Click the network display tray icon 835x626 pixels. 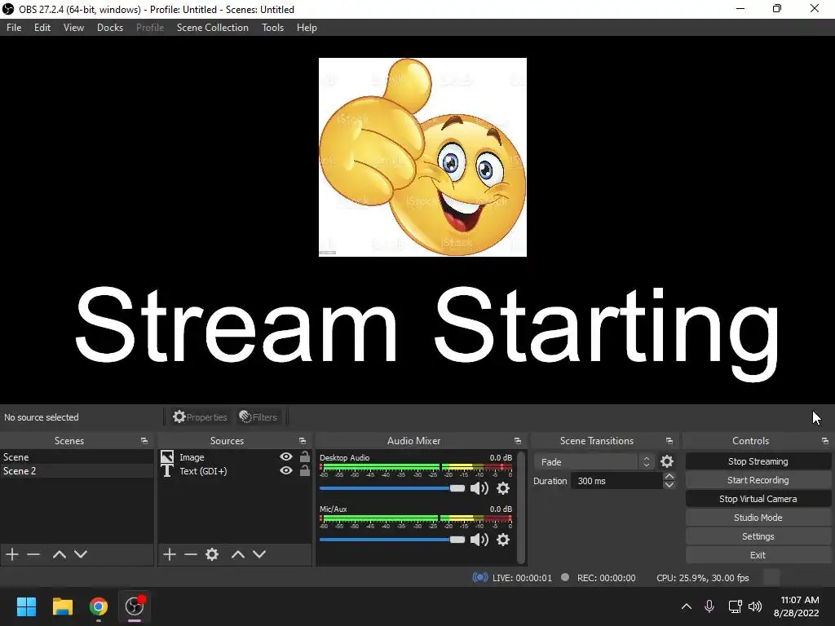click(x=735, y=606)
